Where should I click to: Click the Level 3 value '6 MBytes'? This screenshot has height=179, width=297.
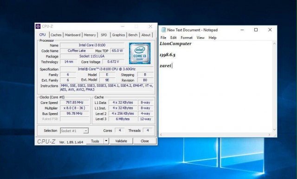[x=123, y=119]
